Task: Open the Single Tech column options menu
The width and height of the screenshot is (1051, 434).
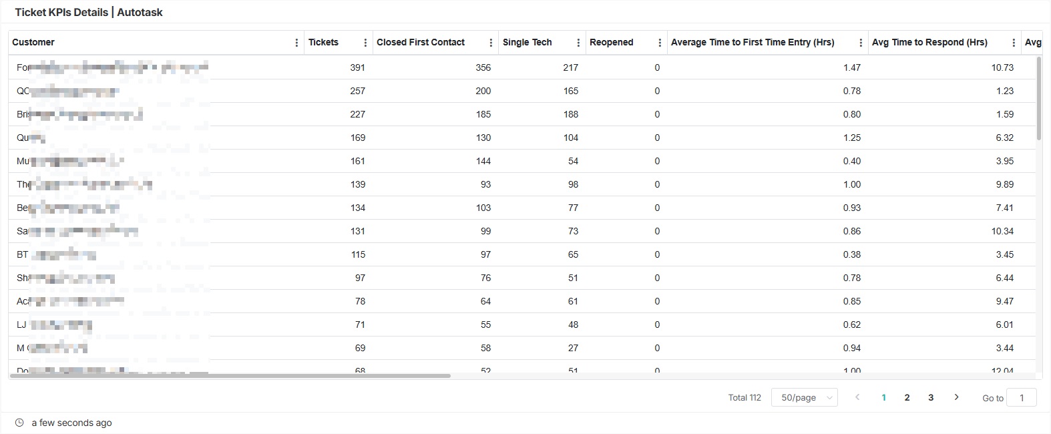Action: point(578,42)
